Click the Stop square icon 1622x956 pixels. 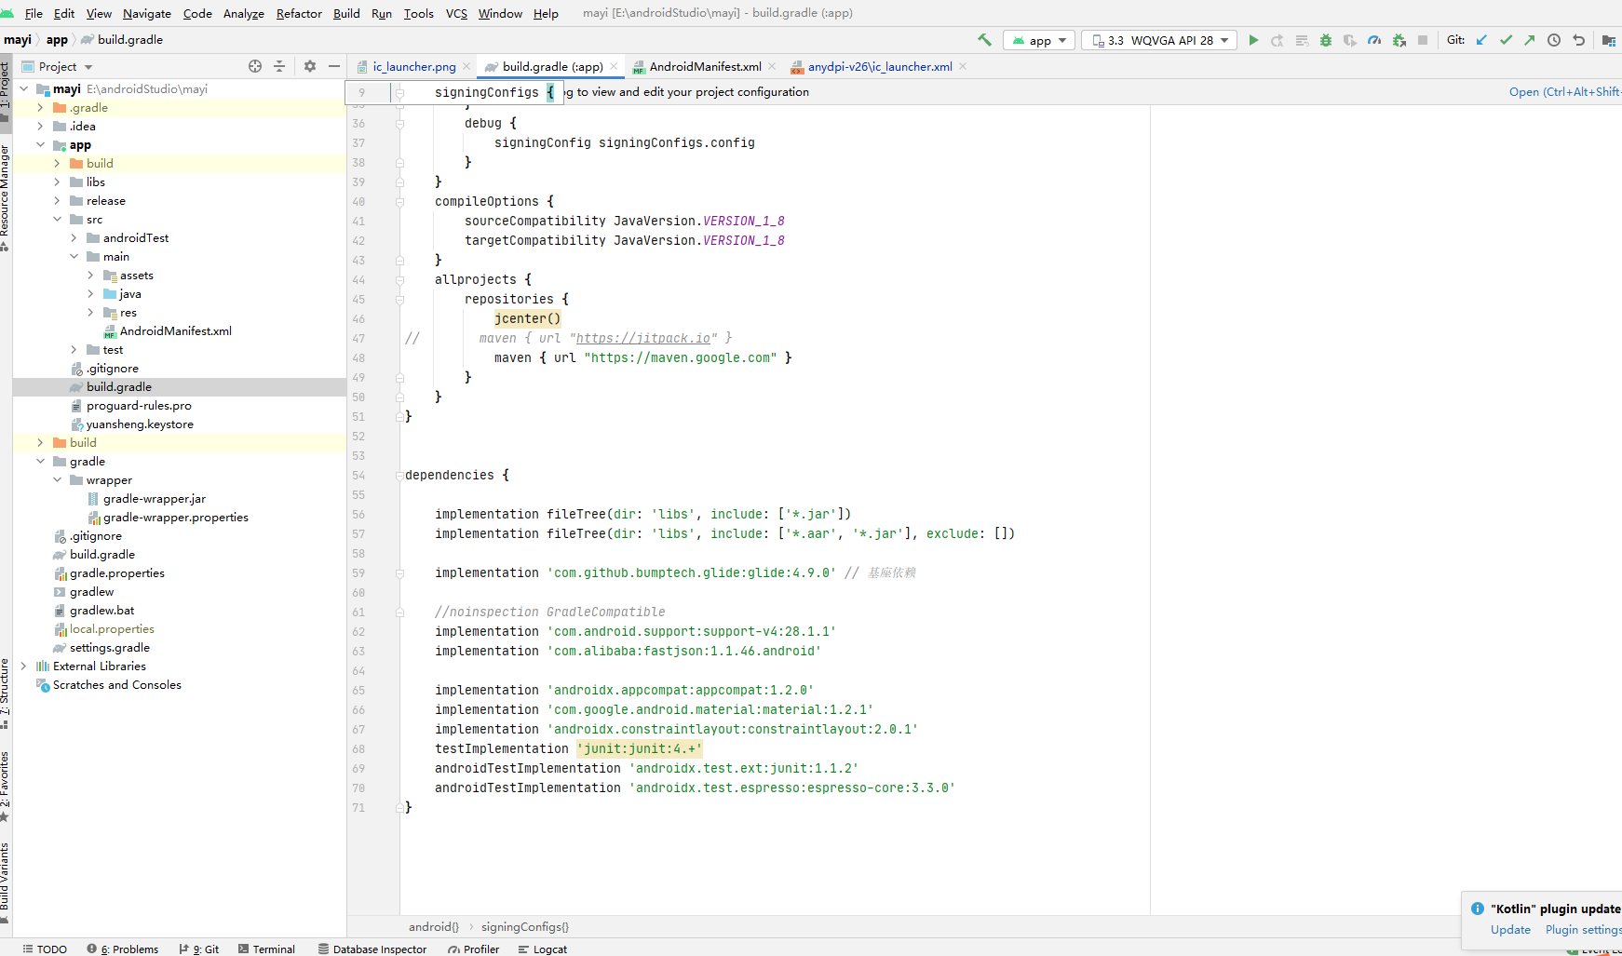(1423, 40)
